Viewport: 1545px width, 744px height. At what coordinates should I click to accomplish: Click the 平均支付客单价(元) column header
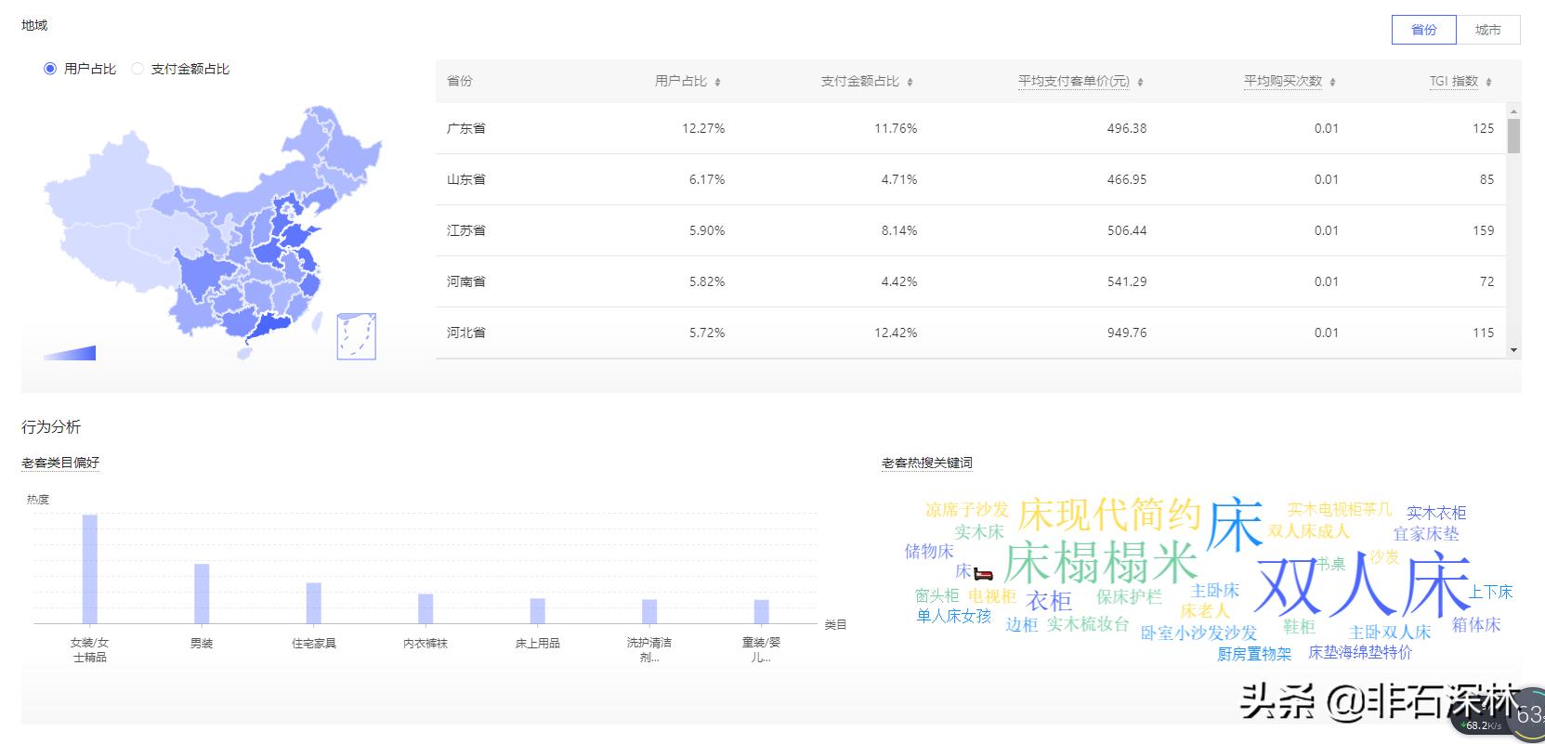1074,81
